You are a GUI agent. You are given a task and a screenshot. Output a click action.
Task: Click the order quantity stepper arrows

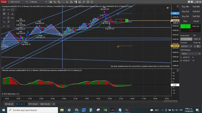point(200,46)
